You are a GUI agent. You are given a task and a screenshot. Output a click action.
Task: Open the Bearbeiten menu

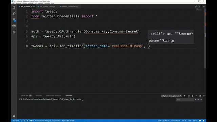point(18,3)
